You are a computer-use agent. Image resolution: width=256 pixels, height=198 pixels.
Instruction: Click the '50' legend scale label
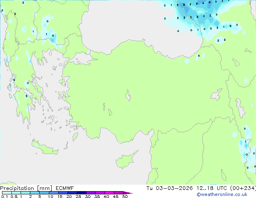point(125,196)
